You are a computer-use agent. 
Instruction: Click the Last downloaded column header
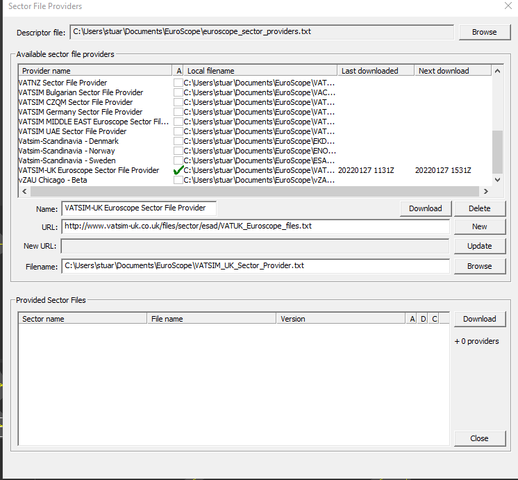376,71
